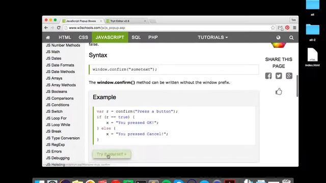Click the Pinterest extension icon
The image size is (326, 183).
pos(287,27)
